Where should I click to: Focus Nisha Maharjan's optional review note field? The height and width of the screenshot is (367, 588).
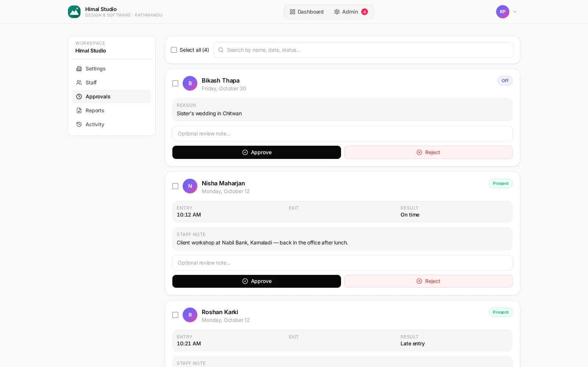point(343,263)
